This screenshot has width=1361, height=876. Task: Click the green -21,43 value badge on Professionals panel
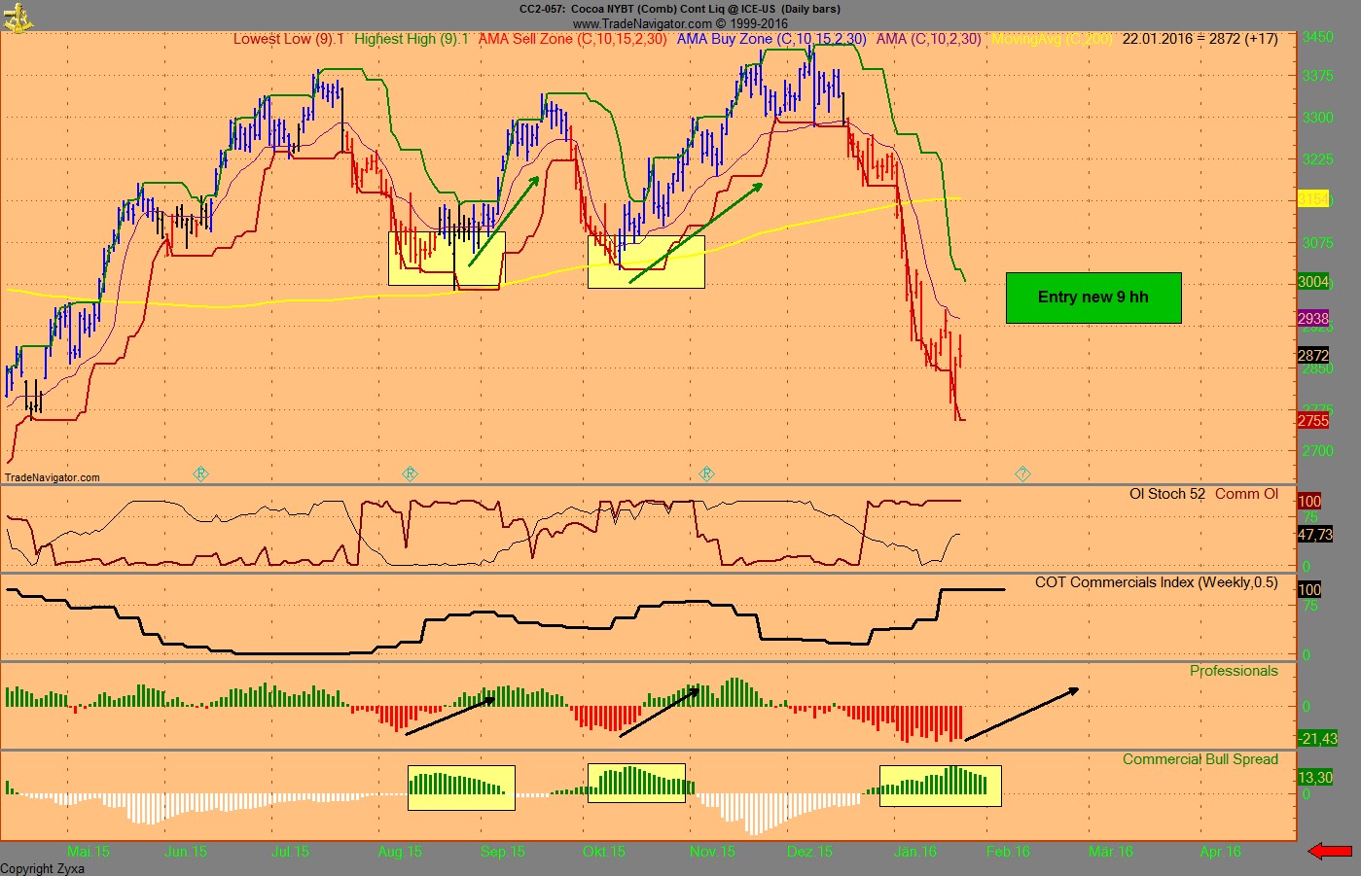click(x=1318, y=739)
